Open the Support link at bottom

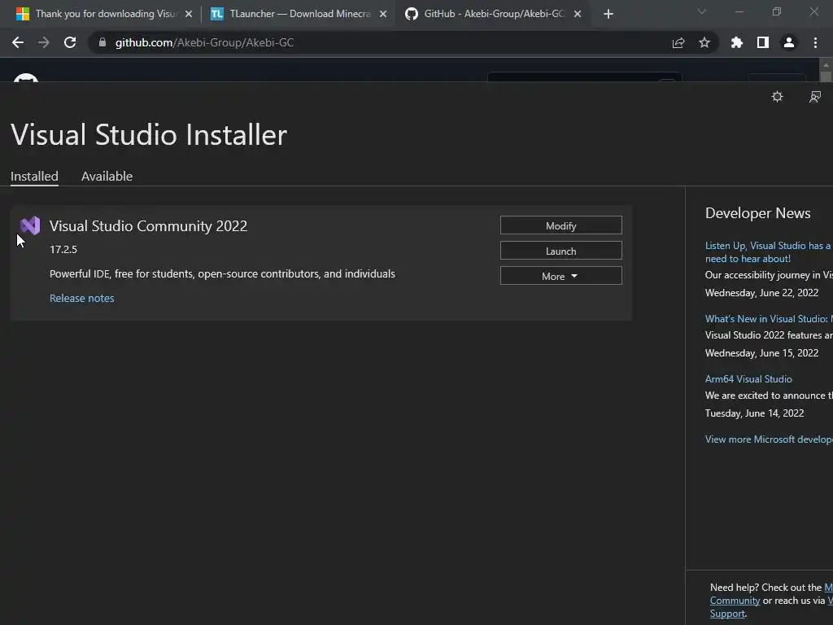point(727,614)
